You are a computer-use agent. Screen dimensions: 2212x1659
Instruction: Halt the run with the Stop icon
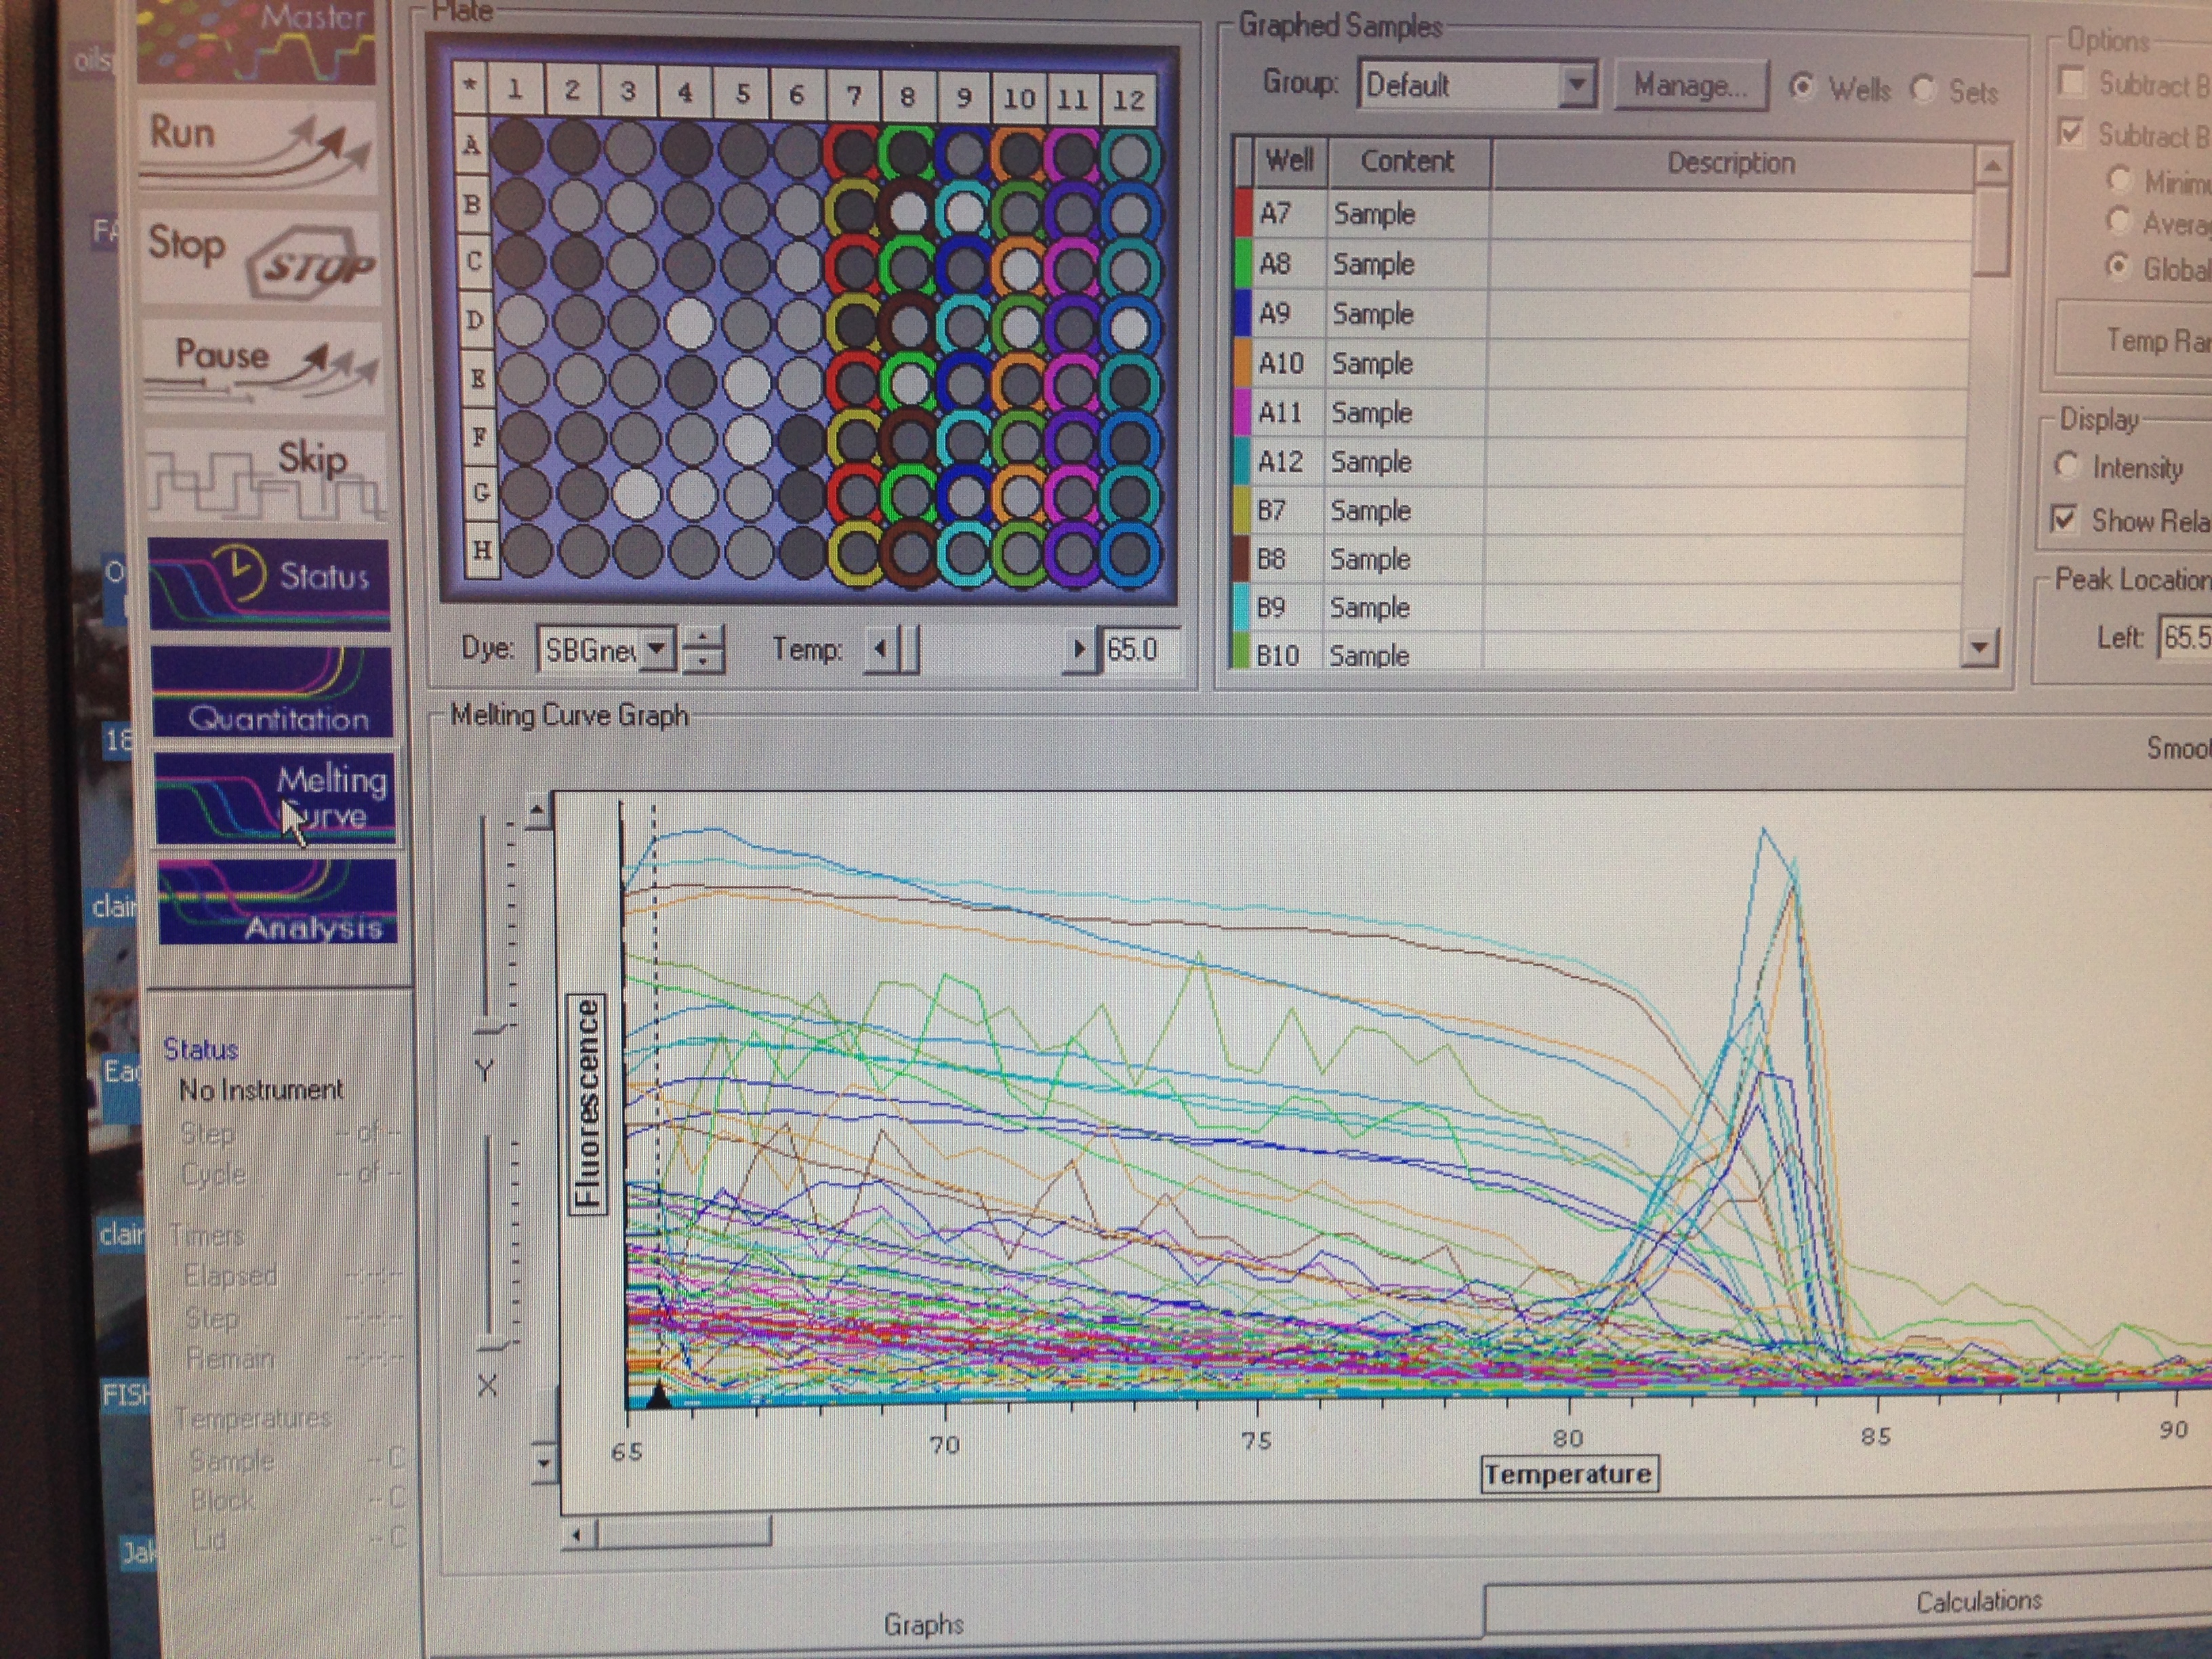click(259, 257)
